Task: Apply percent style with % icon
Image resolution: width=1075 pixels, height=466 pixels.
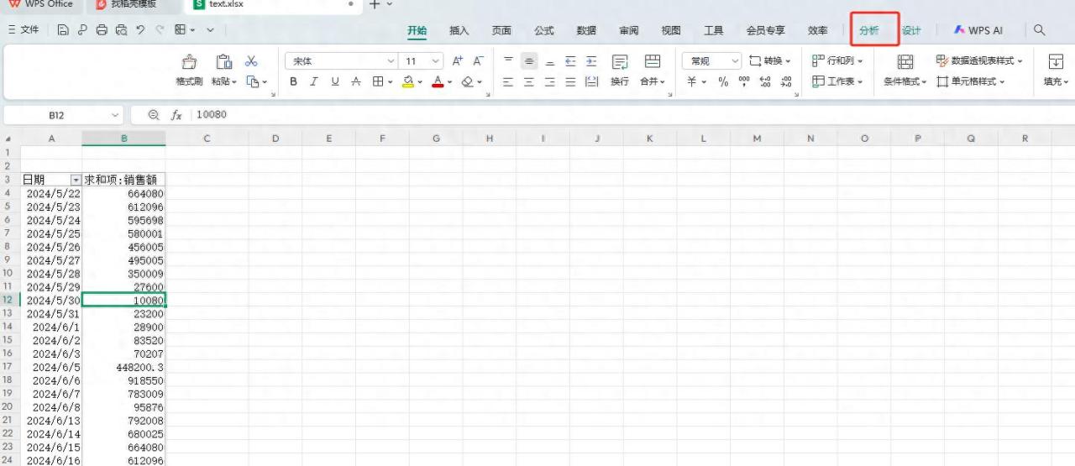Action: click(x=723, y=82)
